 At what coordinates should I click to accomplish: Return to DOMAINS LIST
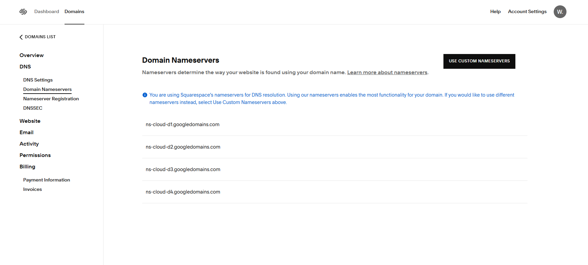40,37
